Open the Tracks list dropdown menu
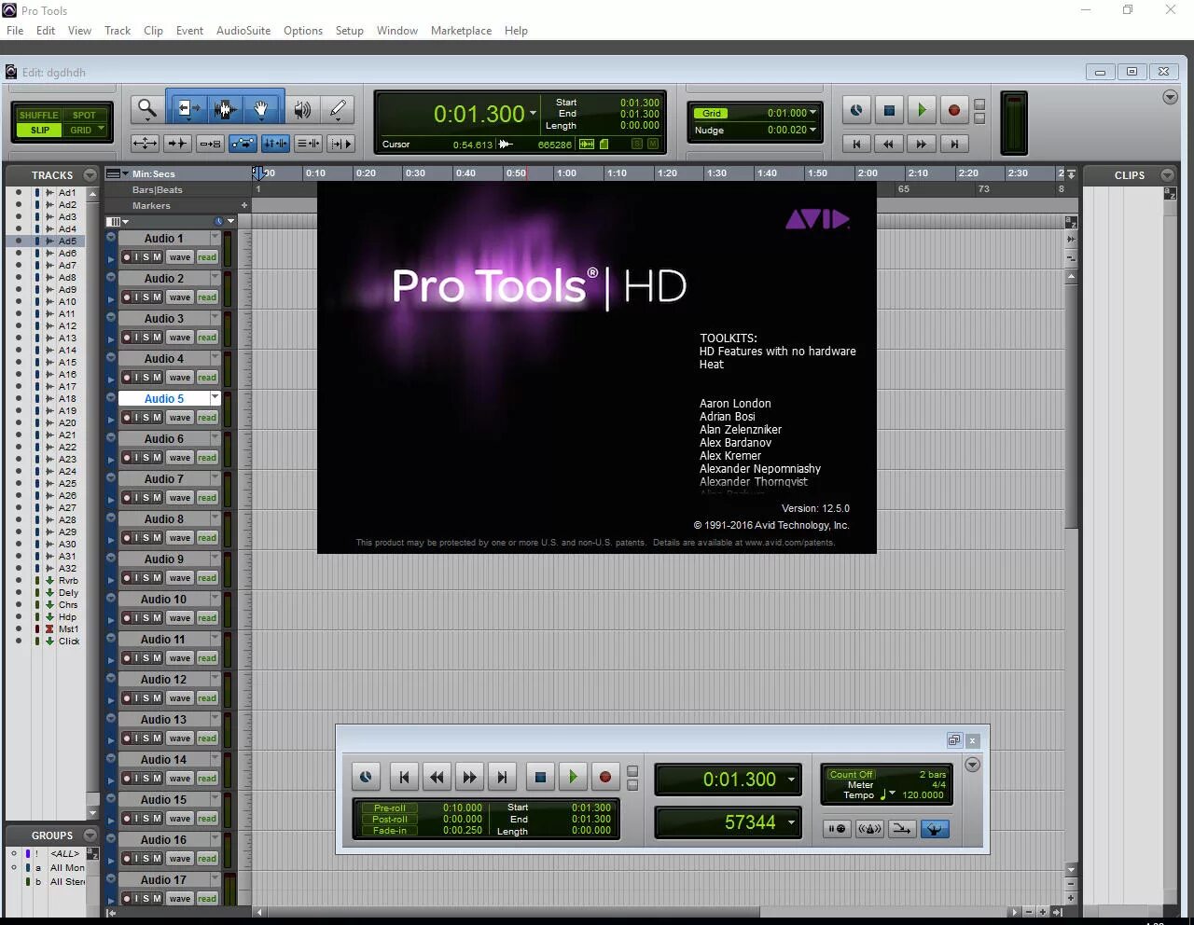Image resolution: width=1194 pixels, height=925 pixels. pyautogui.click(x=90, y=174)
